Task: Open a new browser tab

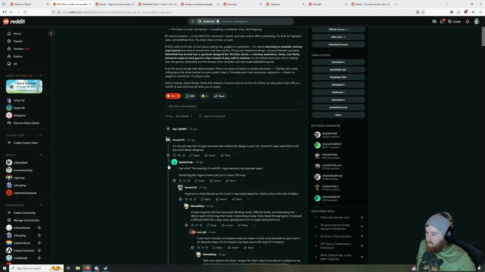Action: [396, 4]
